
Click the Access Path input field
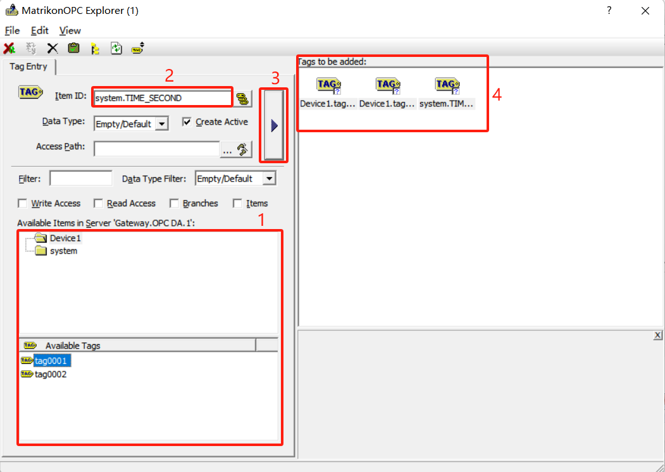(156, 149)
